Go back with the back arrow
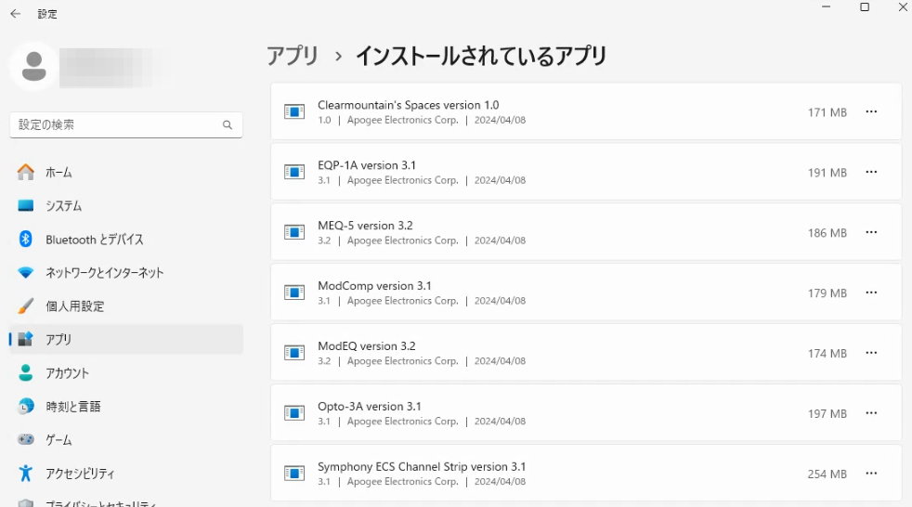 [x=16, y=13]
